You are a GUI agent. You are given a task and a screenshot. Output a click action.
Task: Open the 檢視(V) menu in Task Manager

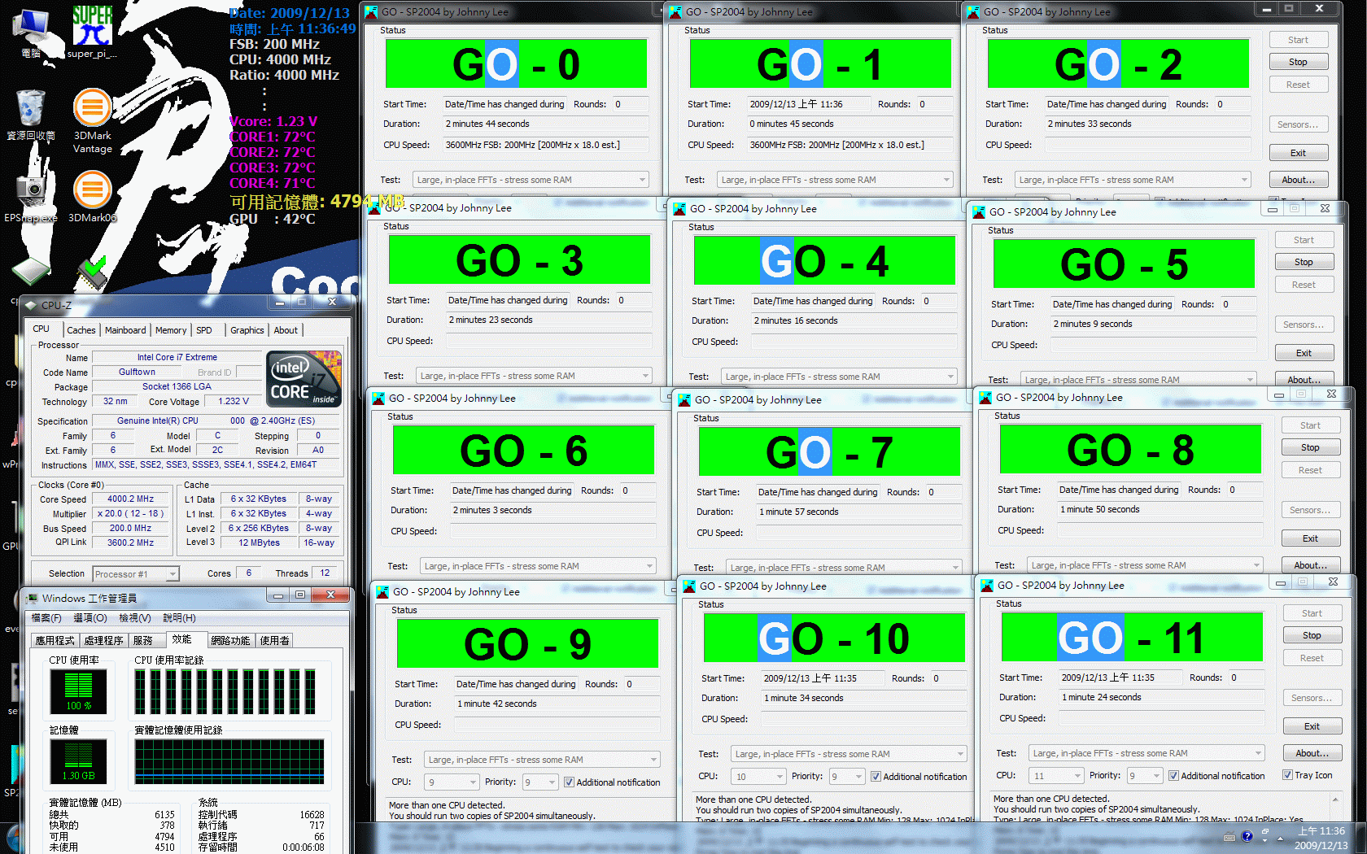tap(135, 618)
